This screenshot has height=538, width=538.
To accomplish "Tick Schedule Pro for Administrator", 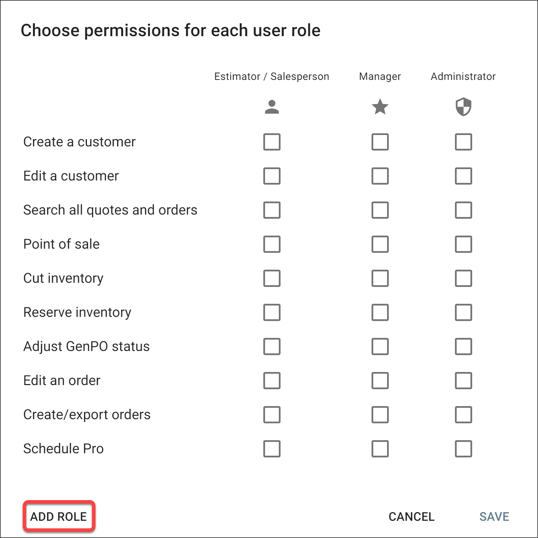I will 463,449.
